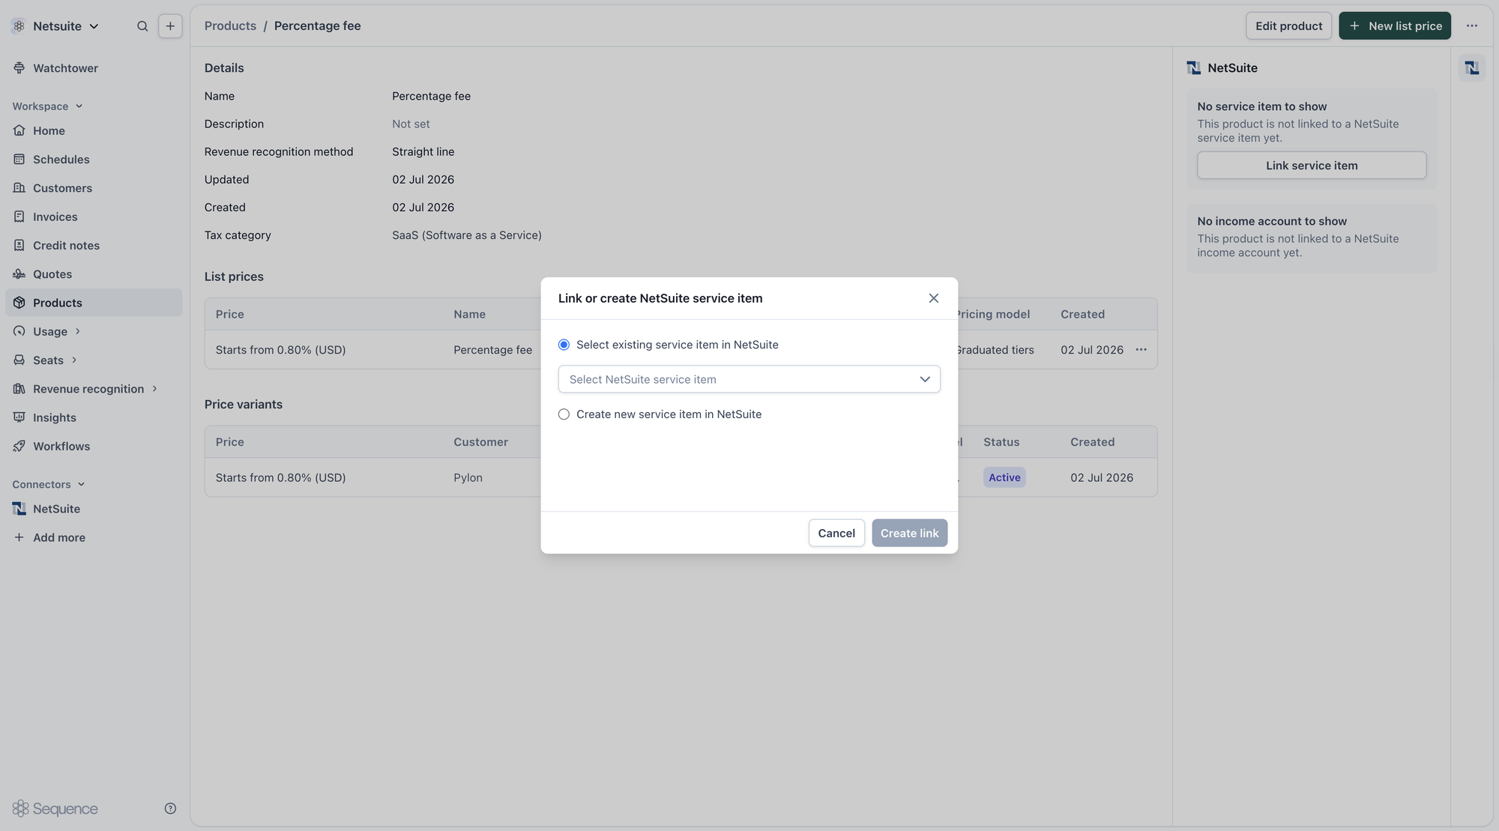This screenshot has width=1499, height=831.
Task: Click the Invoices document icon
Action: [x=19, y=217]
